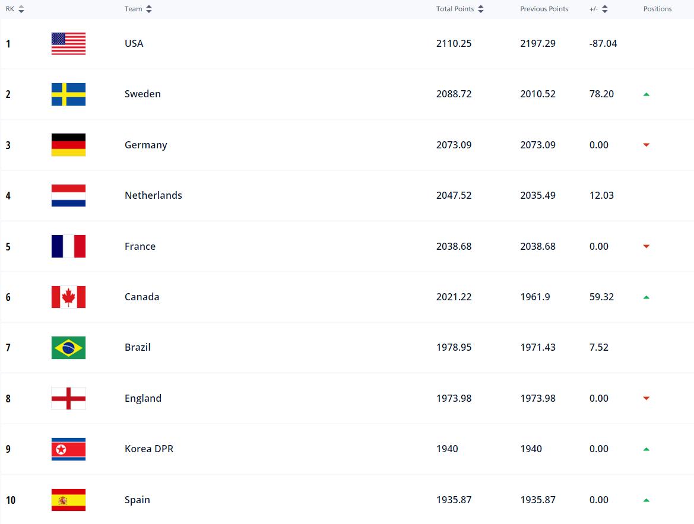Open the France team link
This screenshot has width=694, height=524.
tap(140, 246)
